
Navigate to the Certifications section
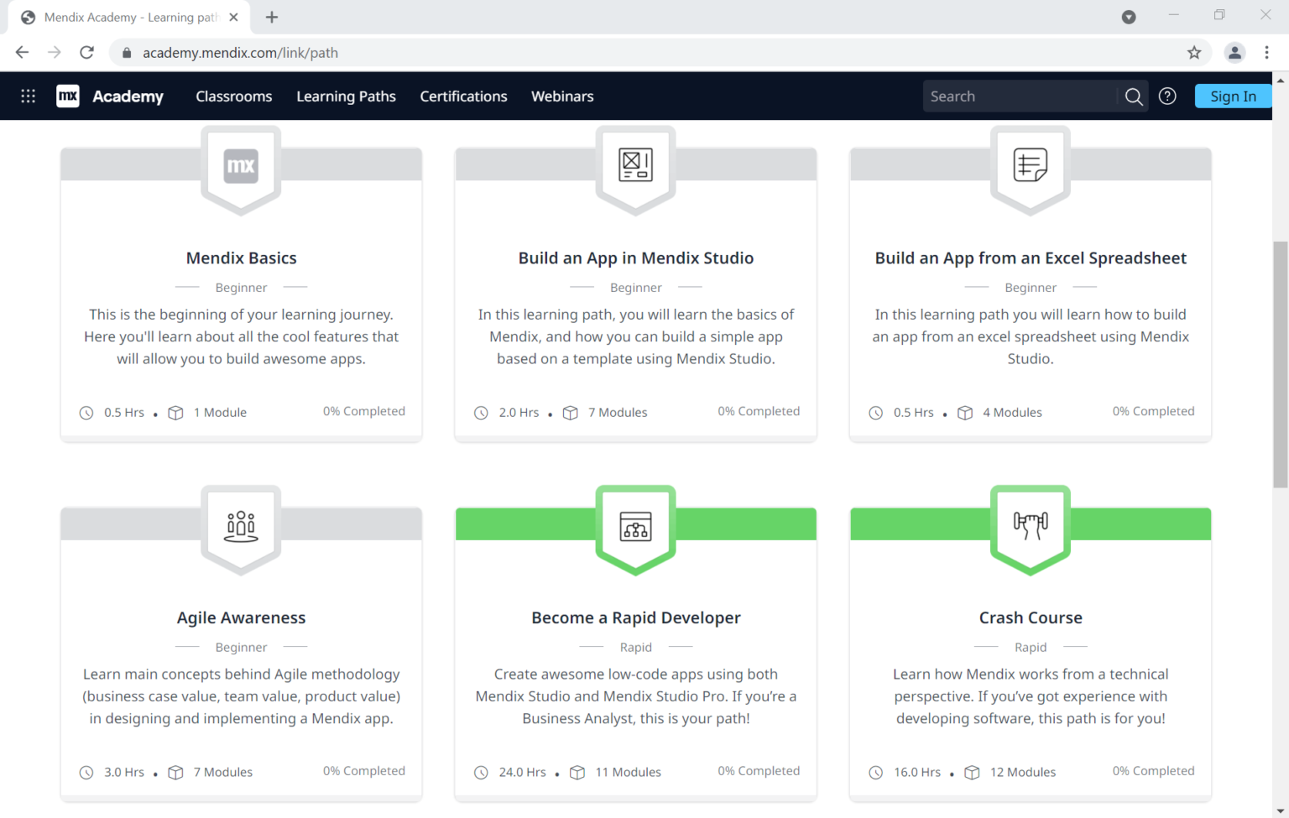[463, 96]
